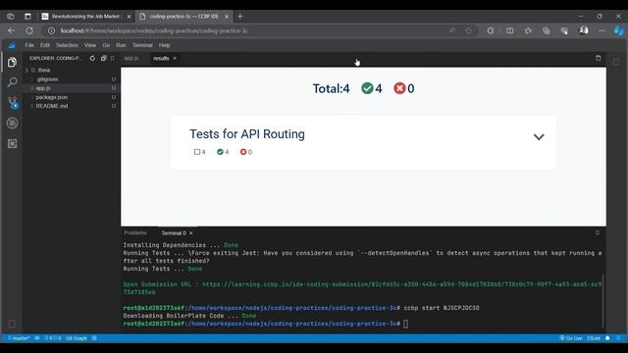The width and height of the screenshot is (628, 353).
Task: Close the results editor tab
Action: 175,59
